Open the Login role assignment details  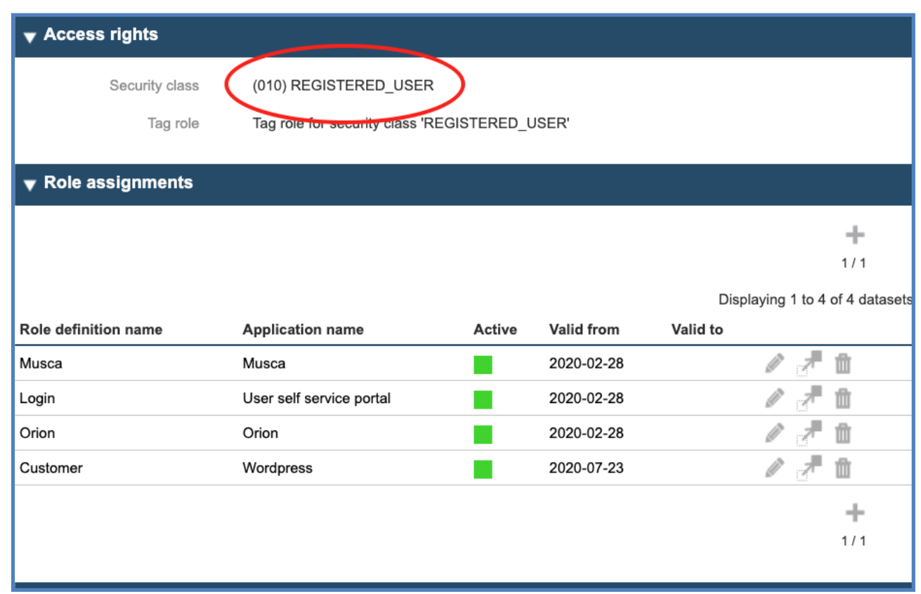[x=809, y=397]
